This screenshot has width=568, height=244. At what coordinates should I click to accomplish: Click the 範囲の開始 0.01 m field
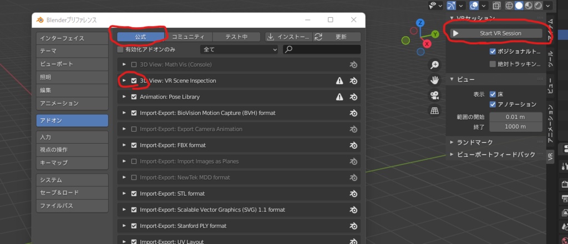516,117
